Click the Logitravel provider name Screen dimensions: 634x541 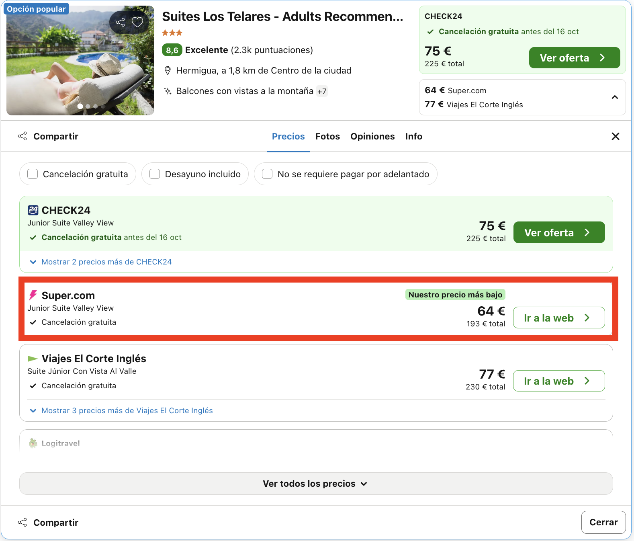(61, 443)
